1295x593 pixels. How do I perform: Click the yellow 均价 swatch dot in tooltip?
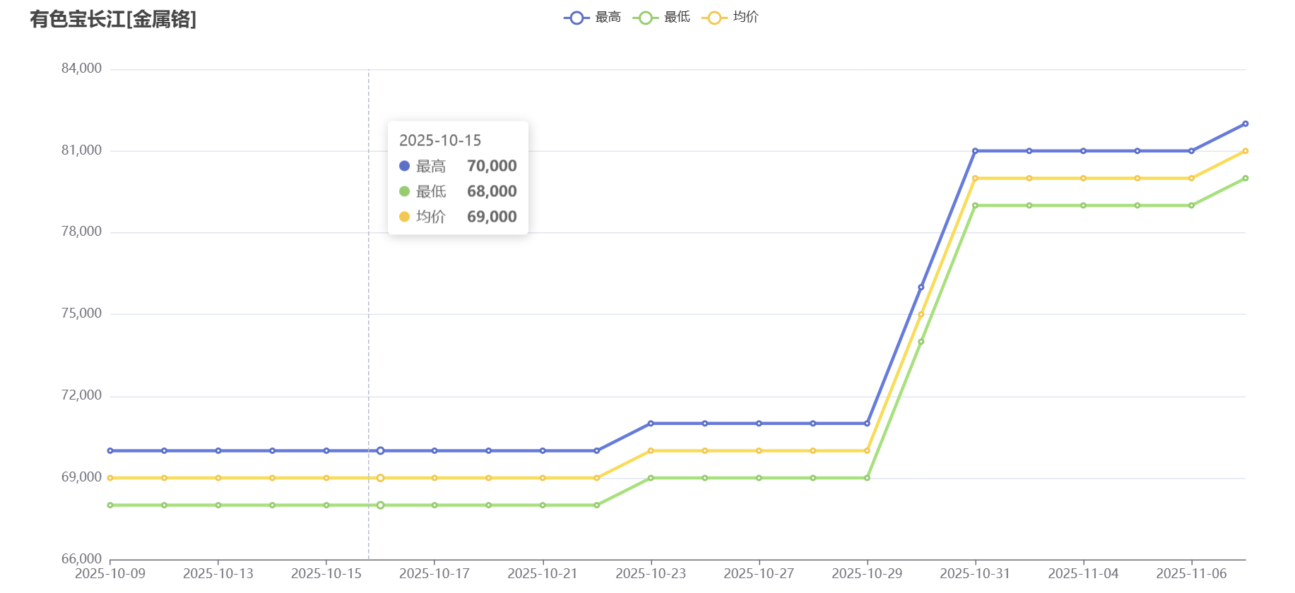tap(404, 217)
